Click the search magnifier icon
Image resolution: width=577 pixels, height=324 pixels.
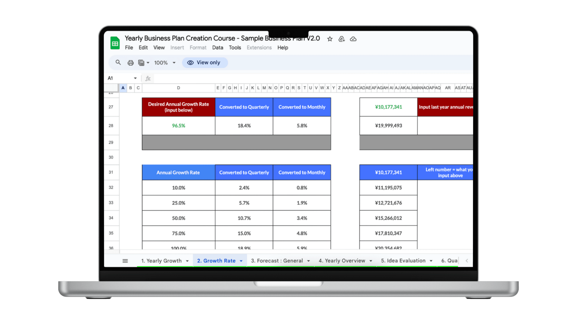coord(118,62)
